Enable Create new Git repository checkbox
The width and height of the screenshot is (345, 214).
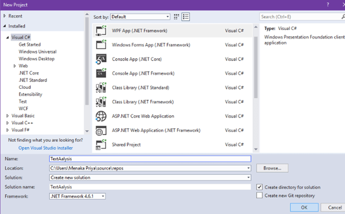[259, 195]
